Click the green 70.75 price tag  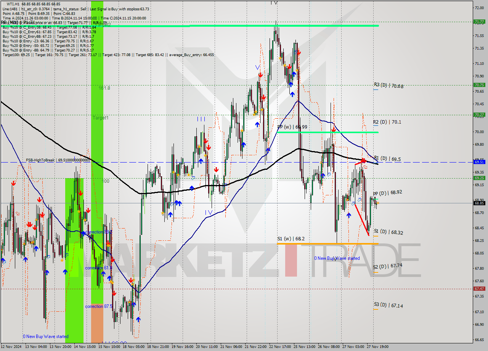[x=479, y=85]
